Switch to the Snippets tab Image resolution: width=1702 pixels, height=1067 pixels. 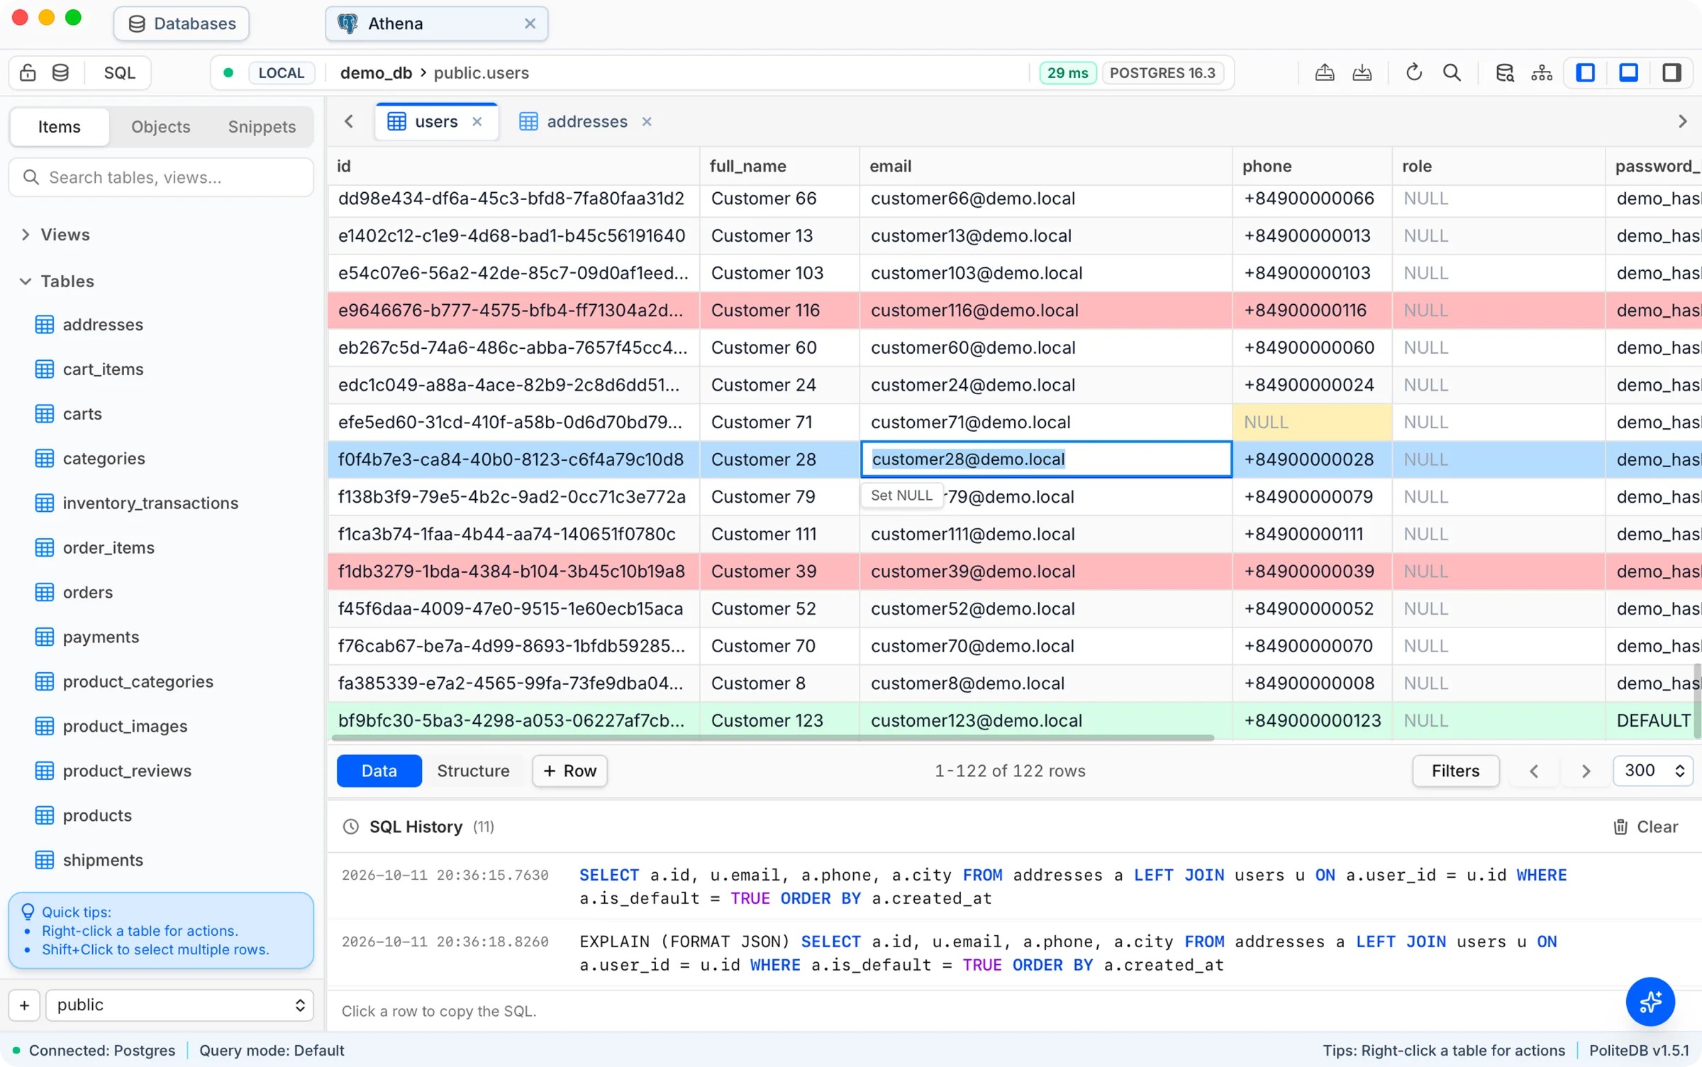(x=262, y=127)
